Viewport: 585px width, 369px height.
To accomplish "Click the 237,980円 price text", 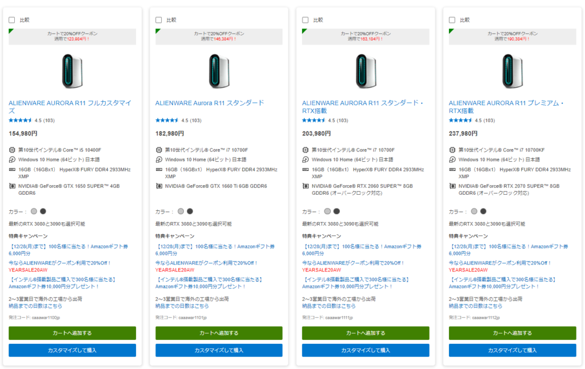I will pyautogui.click(x=463, y=133).
